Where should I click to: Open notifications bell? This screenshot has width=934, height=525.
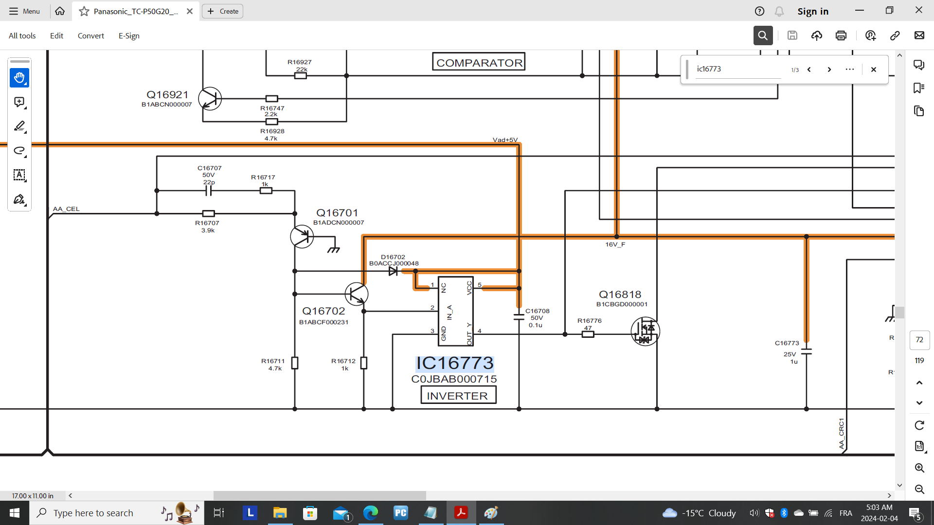point(779,11)
